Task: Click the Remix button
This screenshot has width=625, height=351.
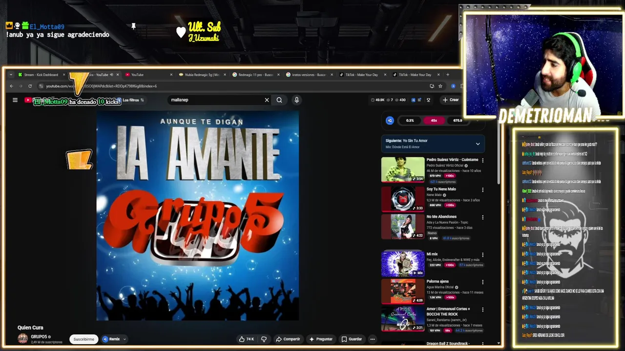Action: pyautogui.click(x=111, y=339)
